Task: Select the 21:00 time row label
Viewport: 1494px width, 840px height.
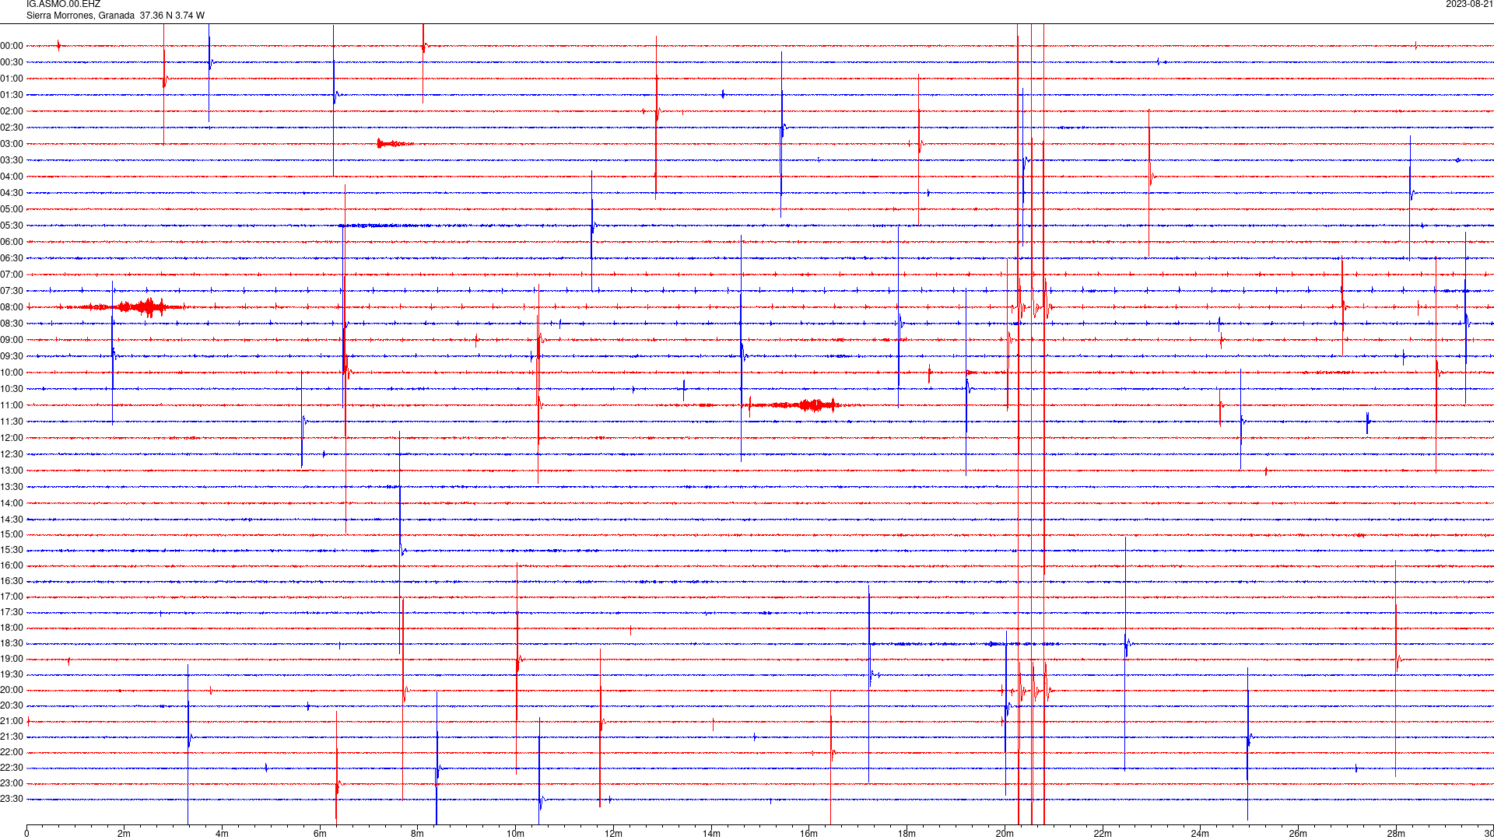Action: tap(12, 721)
